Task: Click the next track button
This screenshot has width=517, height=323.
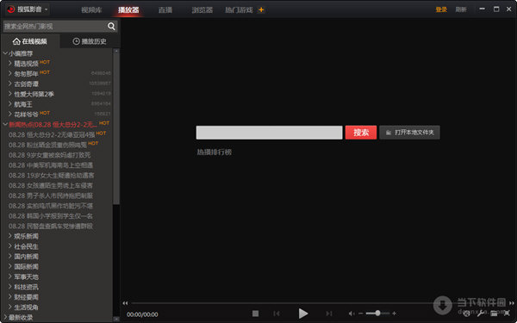Action: pos(329,314)
